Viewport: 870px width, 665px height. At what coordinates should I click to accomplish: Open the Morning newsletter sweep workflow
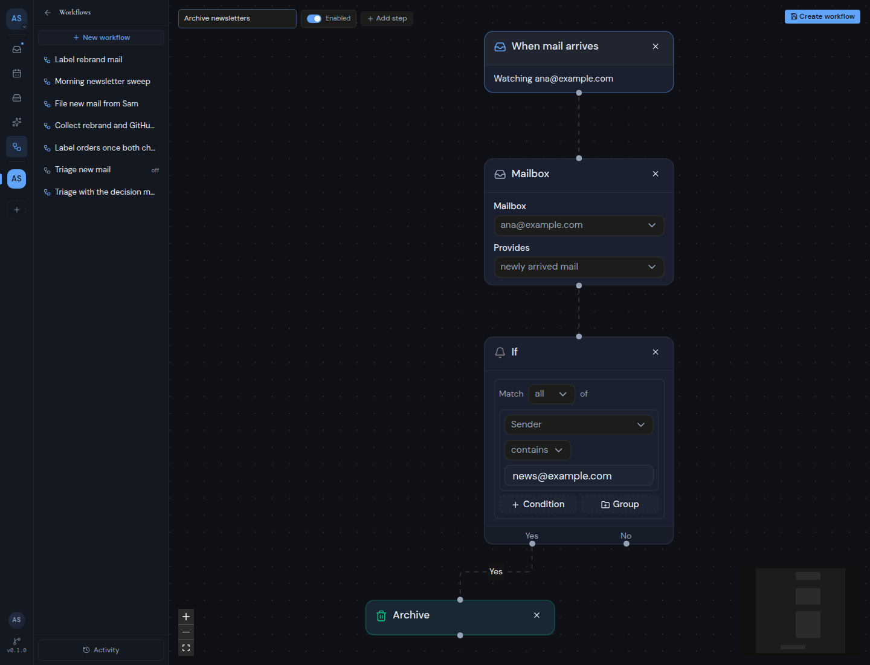101,82
